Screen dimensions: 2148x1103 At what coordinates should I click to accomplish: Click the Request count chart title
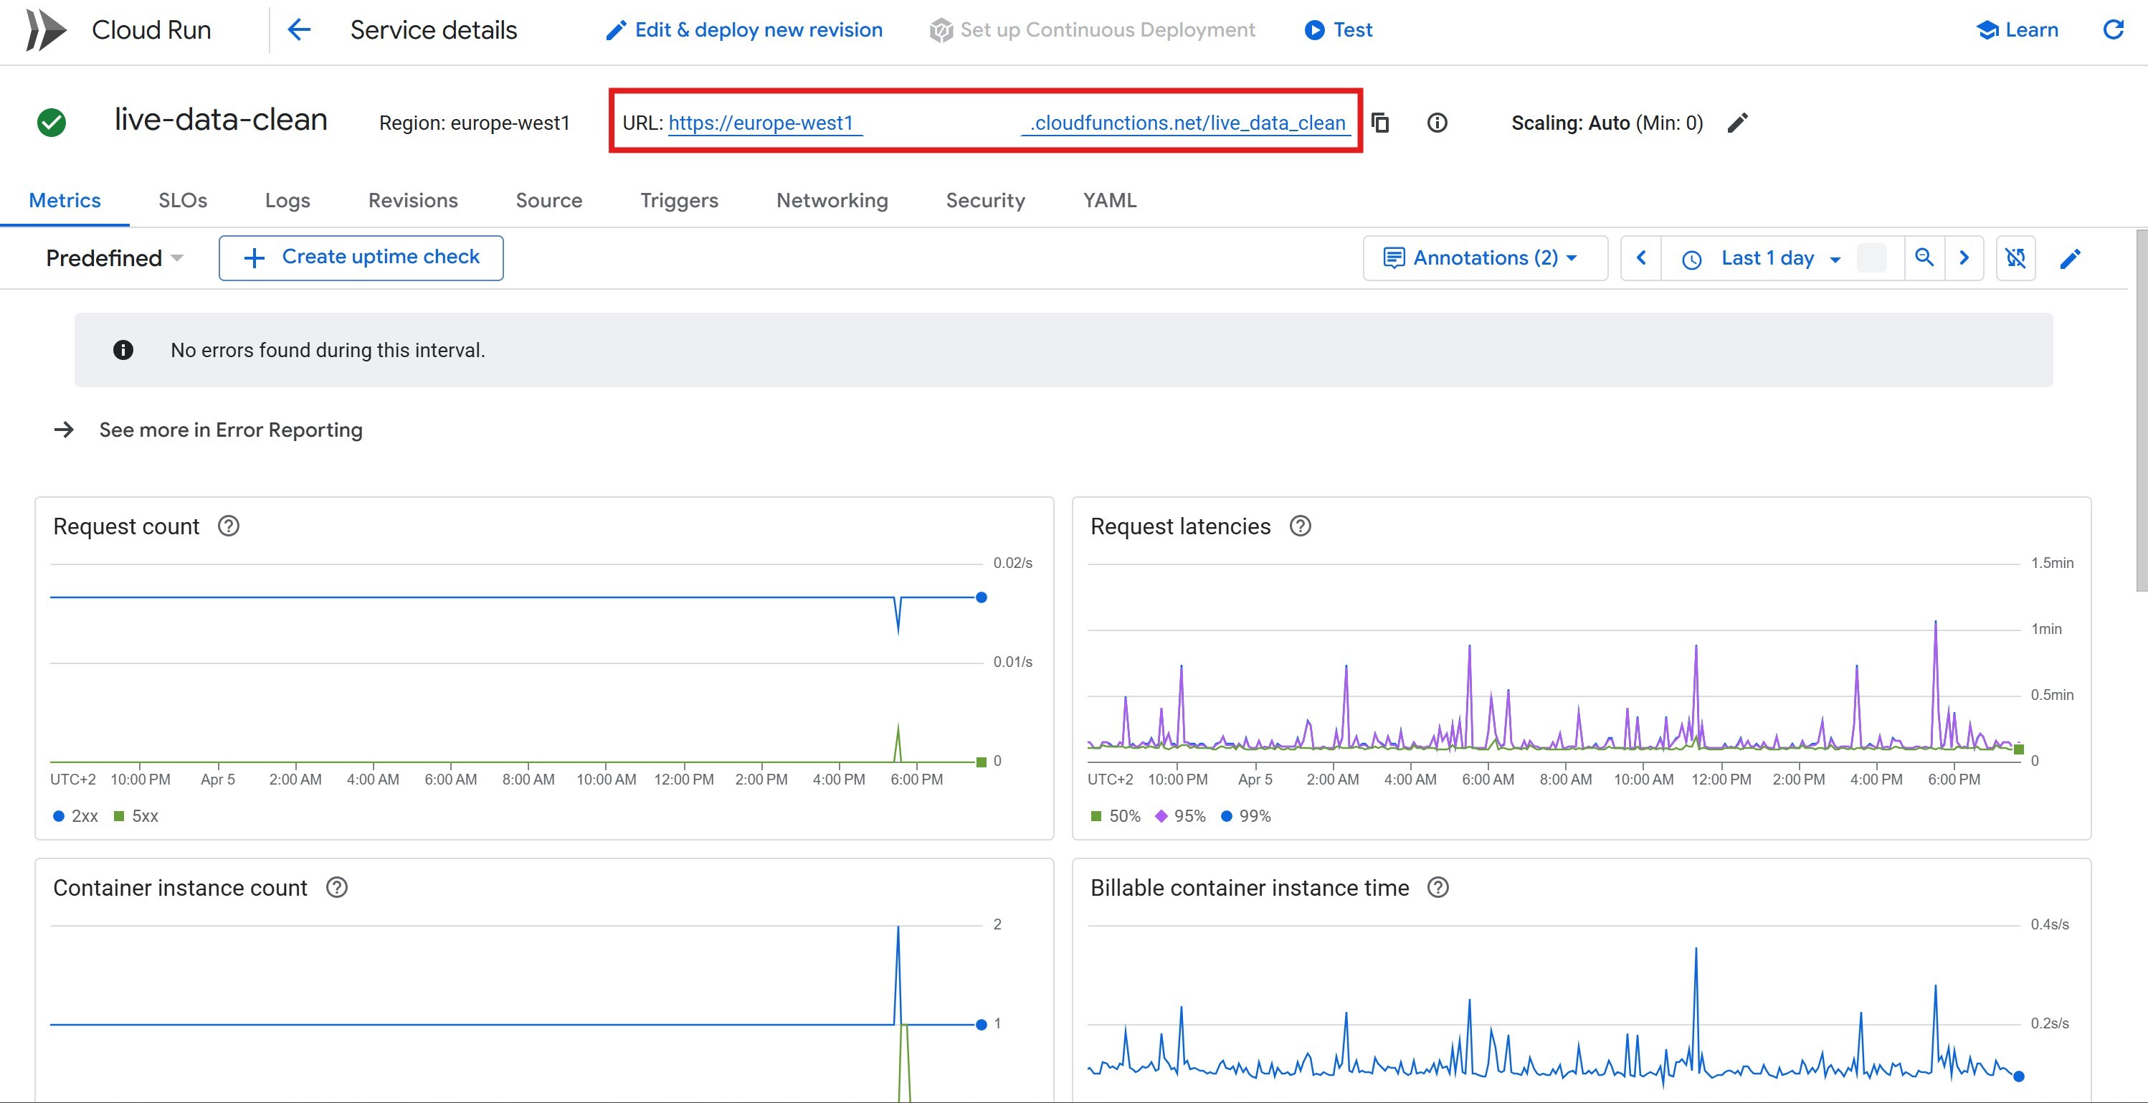tap(126, 526)
